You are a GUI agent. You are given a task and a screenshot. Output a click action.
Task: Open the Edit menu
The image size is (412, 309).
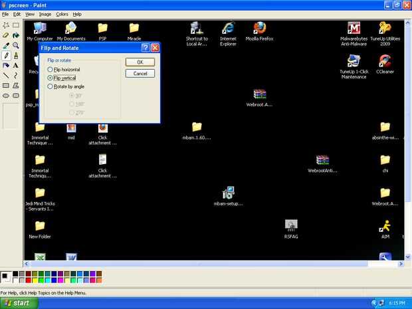(x=17, y=14)
